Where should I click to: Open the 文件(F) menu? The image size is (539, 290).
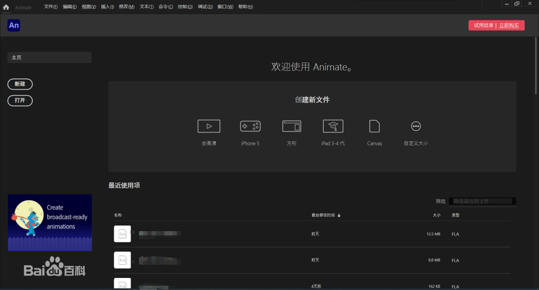[51, 7]
